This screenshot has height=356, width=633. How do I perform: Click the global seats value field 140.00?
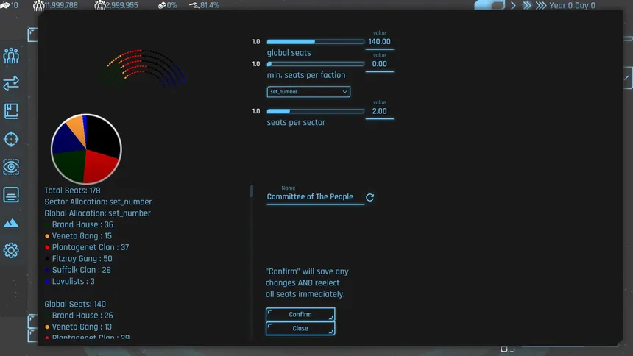(x=380, y=42)
